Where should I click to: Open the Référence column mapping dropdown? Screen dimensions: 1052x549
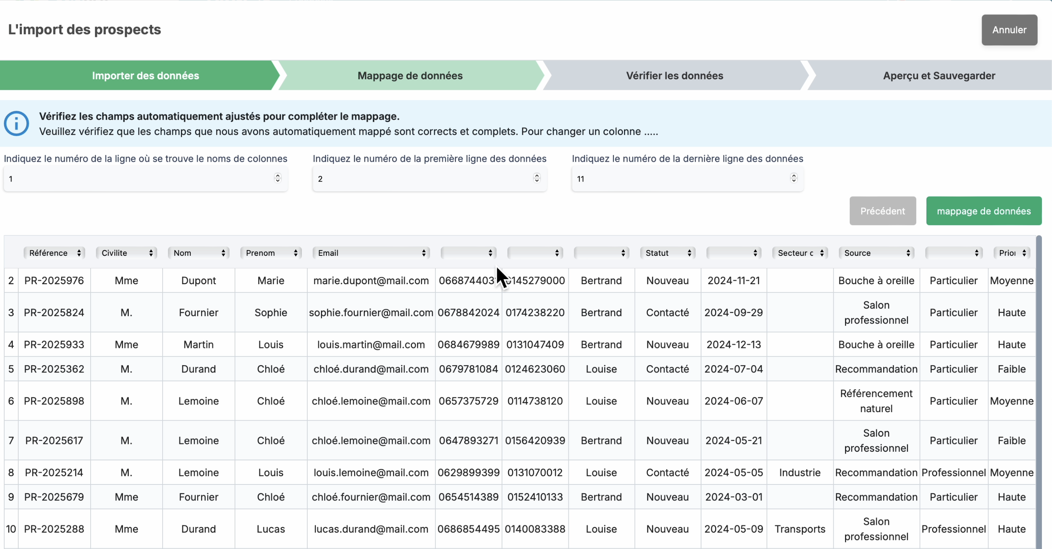pos(54,253)
